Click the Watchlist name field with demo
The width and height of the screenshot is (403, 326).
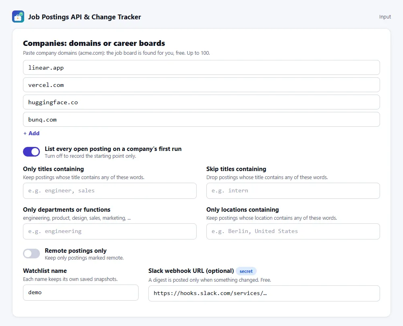click(x=81, y=292)
